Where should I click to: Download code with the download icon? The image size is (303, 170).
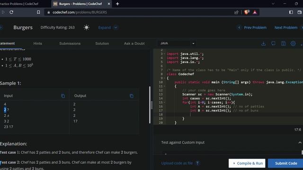(x=263, y=43)
